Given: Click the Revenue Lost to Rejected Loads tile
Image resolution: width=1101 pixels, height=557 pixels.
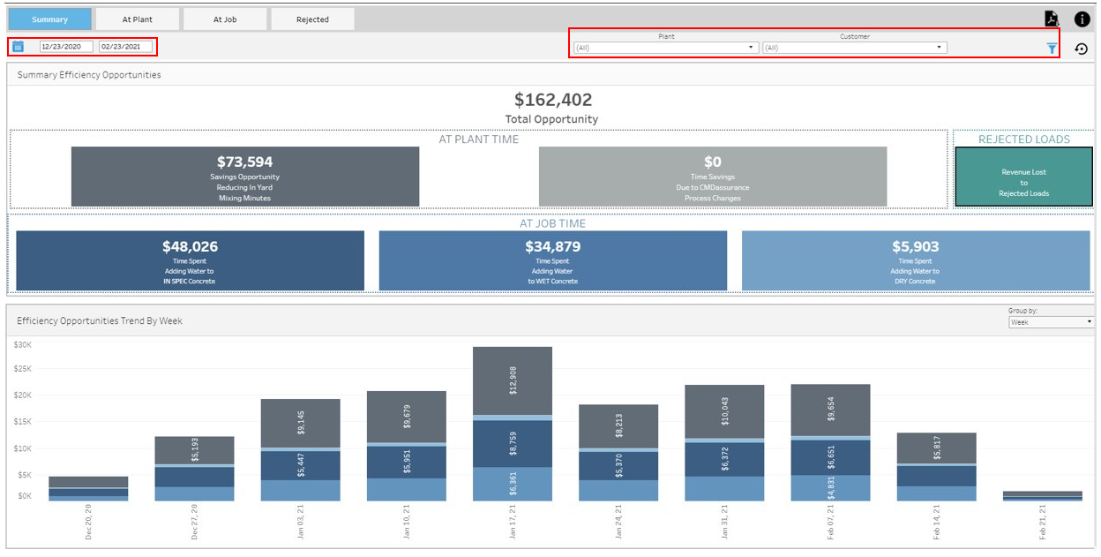Looking at the screenshot, I should pos(1023,177).
